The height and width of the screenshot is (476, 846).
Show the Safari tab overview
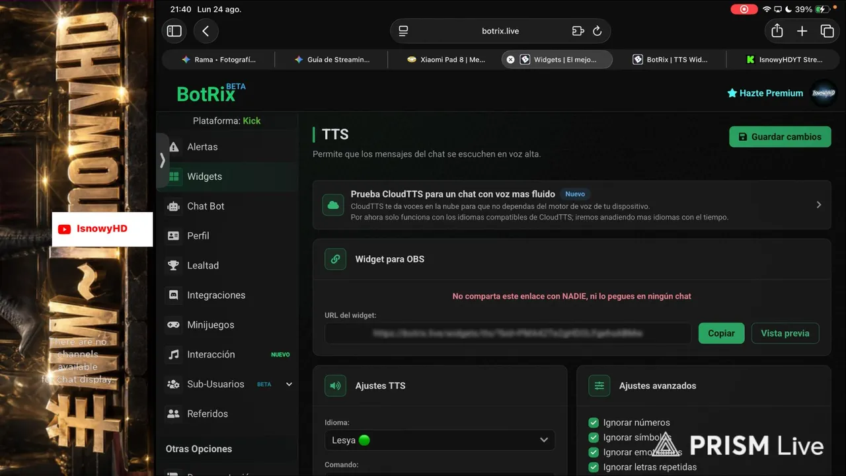click(827, 31)
